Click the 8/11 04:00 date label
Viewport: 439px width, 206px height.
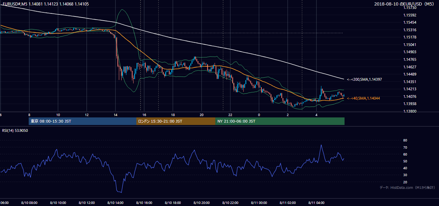316,203
